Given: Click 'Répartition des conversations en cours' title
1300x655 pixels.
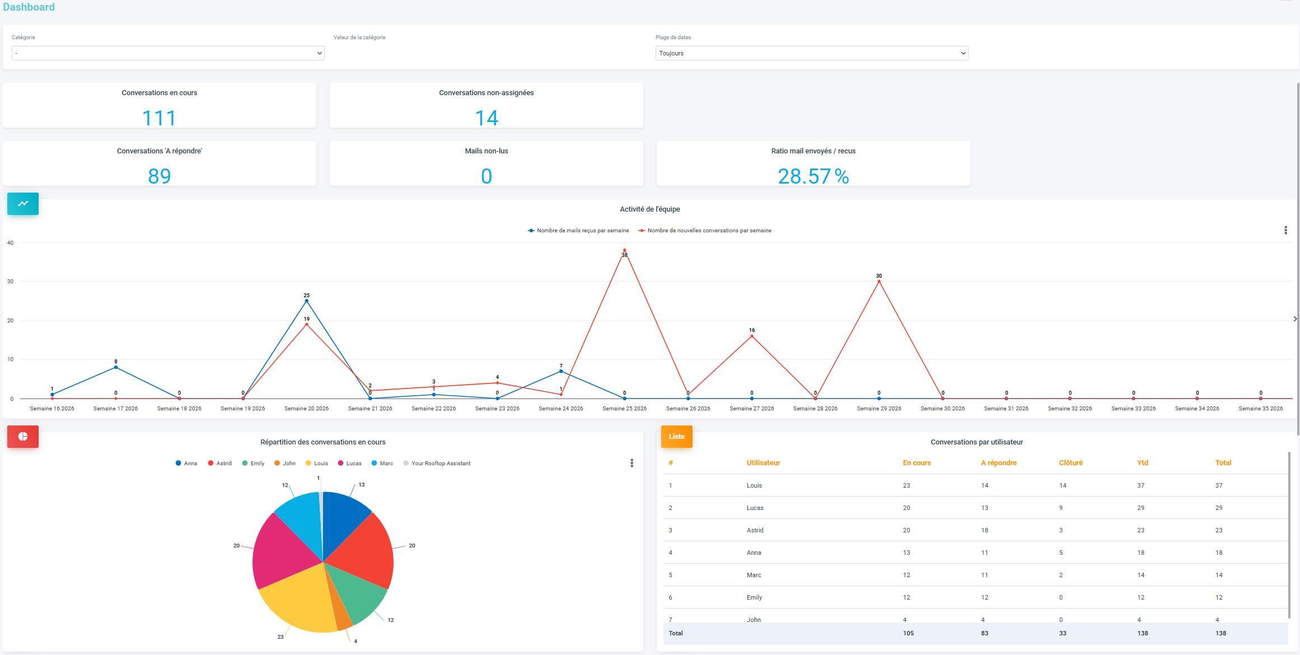Looking at the screenshot, I should click(x=323, y=442).
